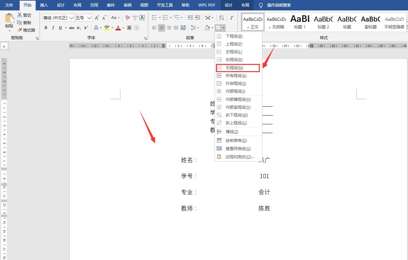408x260 pixels.
Task: Apply strikethrough formatting
Action: 72,28
